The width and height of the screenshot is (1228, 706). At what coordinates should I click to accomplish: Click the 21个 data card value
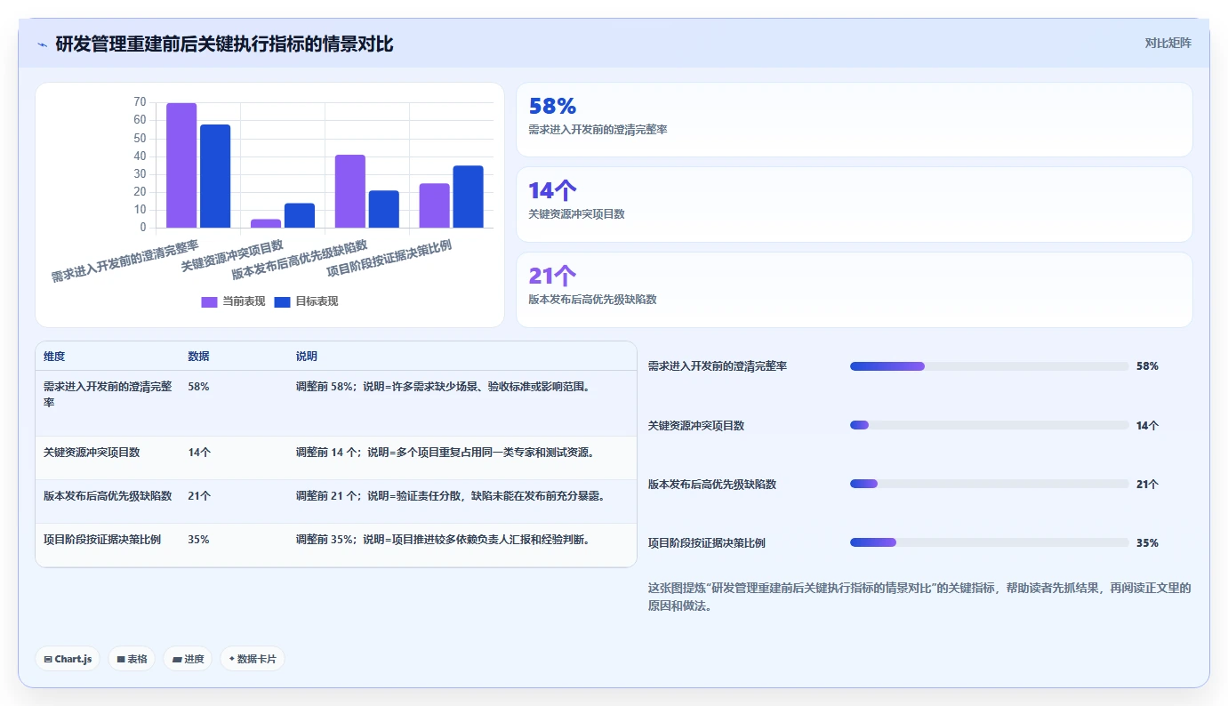coord(552,276)
